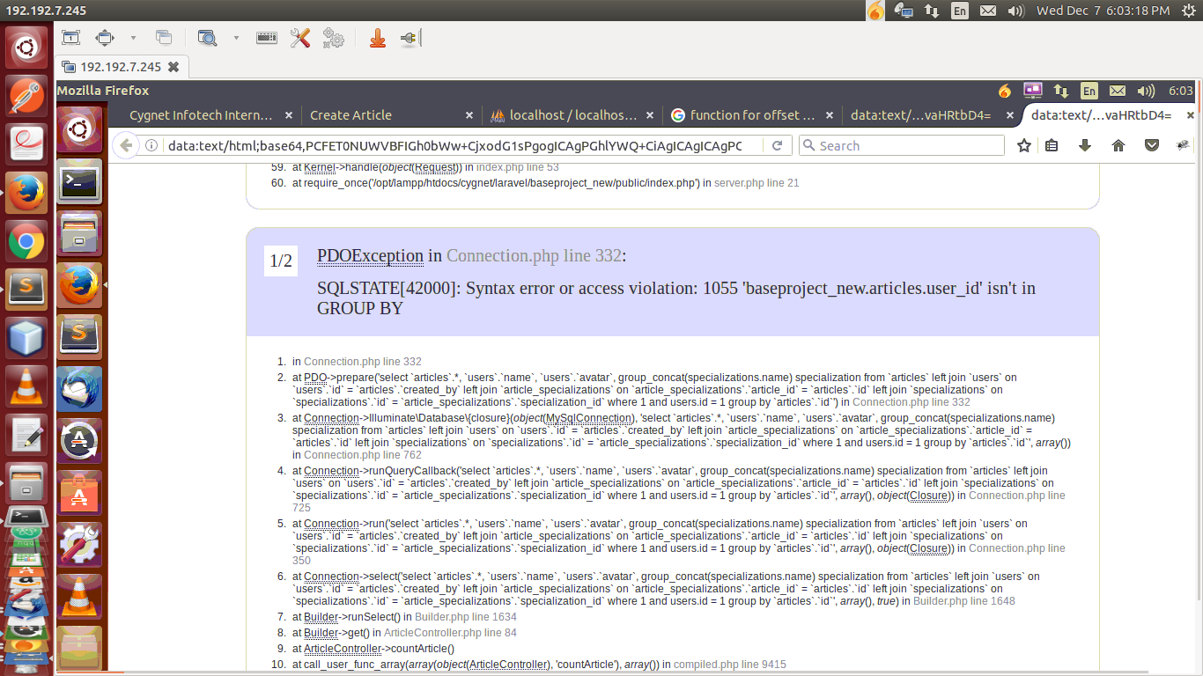
Task: Open Google Chrome from the local launcher
Action: click(27, 240)
